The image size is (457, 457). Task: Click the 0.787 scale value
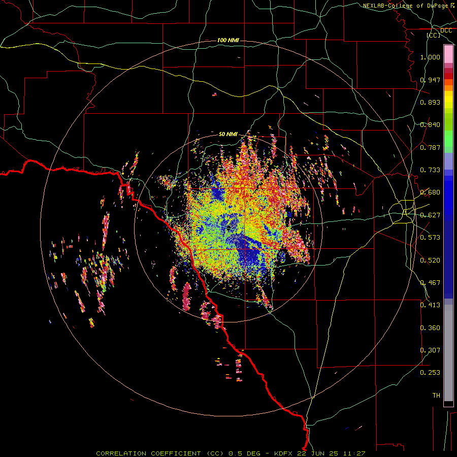coord(430,147)
